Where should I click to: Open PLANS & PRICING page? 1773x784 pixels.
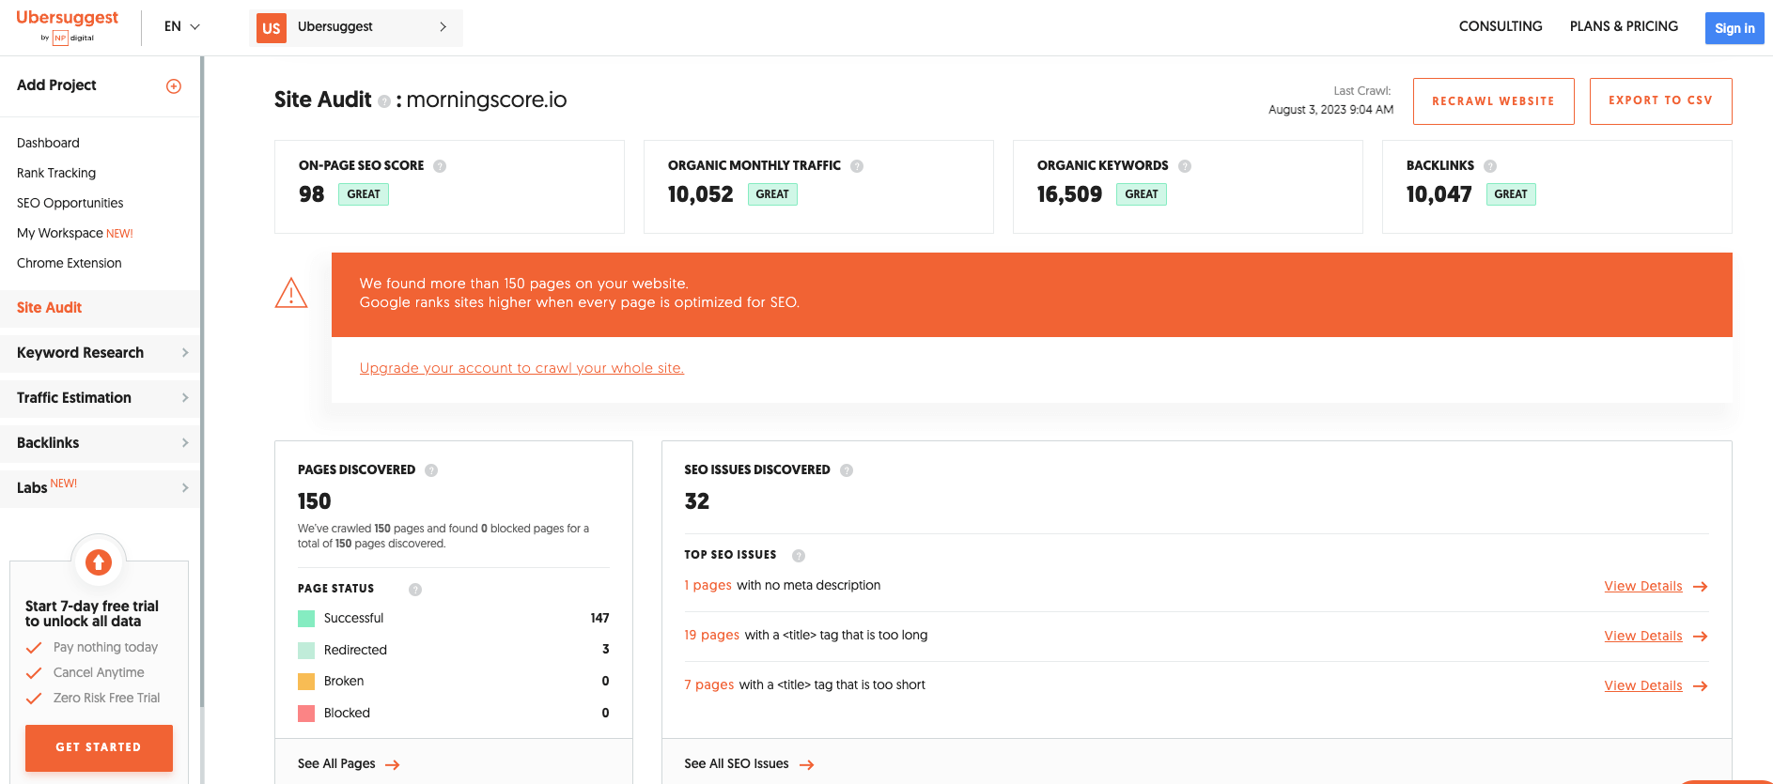(x=1624, y=26)
